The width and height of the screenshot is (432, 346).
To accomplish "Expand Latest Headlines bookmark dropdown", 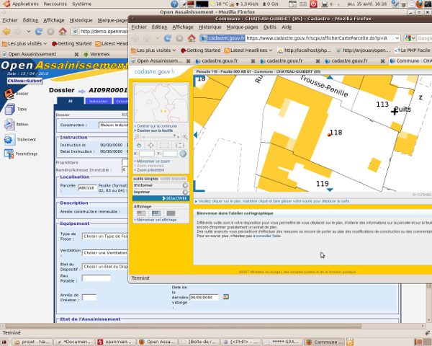I will point(248,50).
